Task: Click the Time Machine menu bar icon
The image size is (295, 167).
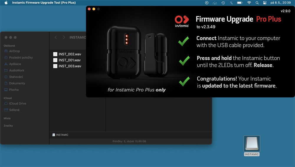Action: [223, 3]
